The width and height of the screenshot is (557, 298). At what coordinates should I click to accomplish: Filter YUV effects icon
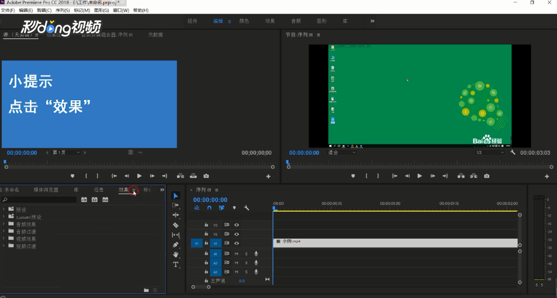pos(105,200)
